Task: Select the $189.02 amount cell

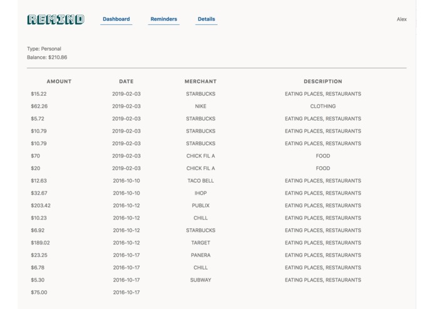Action: click(x=41, y=243)
